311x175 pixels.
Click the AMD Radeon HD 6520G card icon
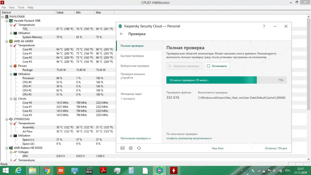[11, 148]
